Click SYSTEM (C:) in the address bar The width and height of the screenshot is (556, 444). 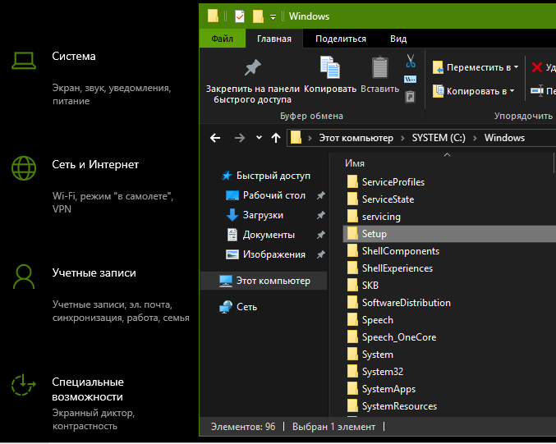pos(439,138)
